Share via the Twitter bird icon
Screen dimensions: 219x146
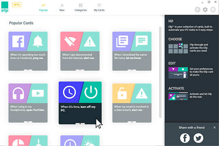(x=198, y=138)
